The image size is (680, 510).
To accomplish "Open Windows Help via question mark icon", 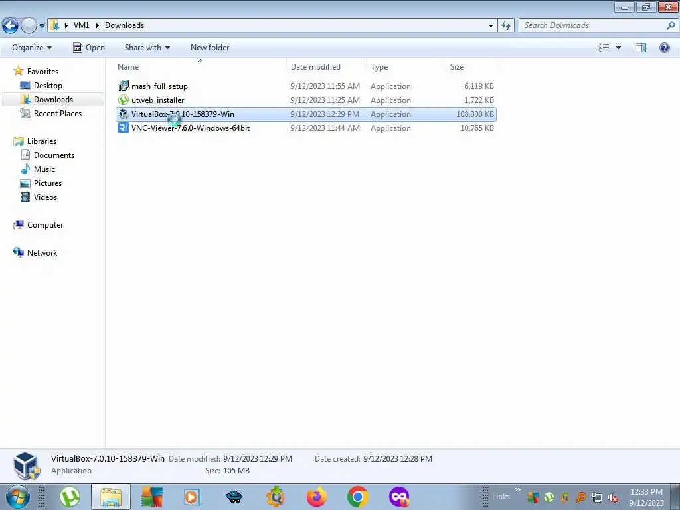I will point(664,48).
